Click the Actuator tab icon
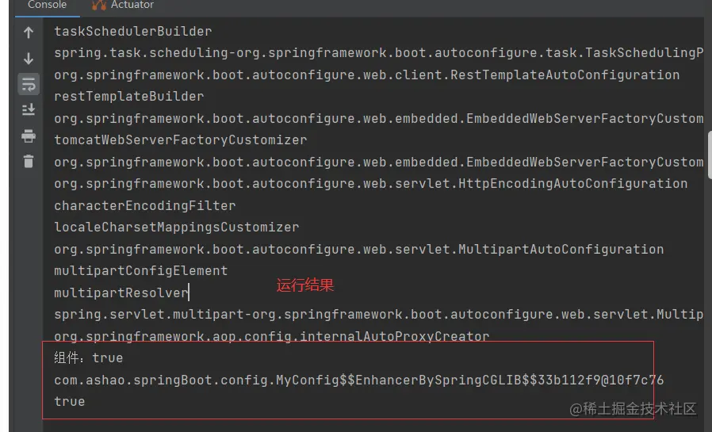This screenshot has width=712, height=432. [x=99, y=5]
